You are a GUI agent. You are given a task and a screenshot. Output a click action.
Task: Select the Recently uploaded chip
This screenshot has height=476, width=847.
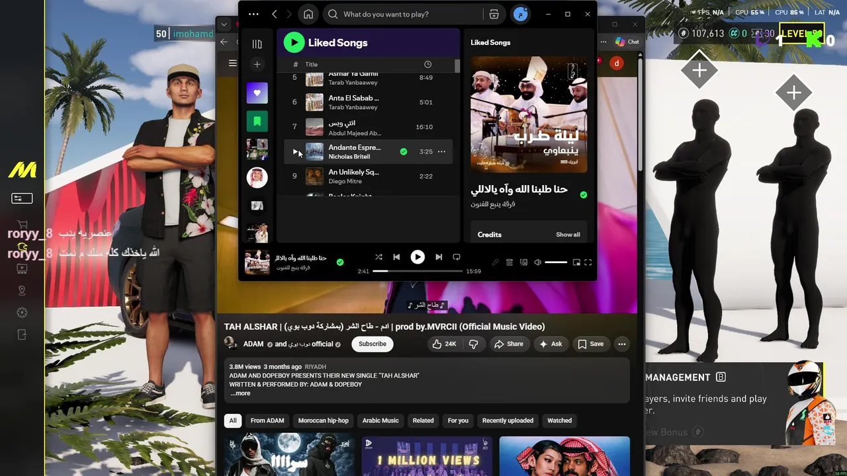[x=508, y=420]
